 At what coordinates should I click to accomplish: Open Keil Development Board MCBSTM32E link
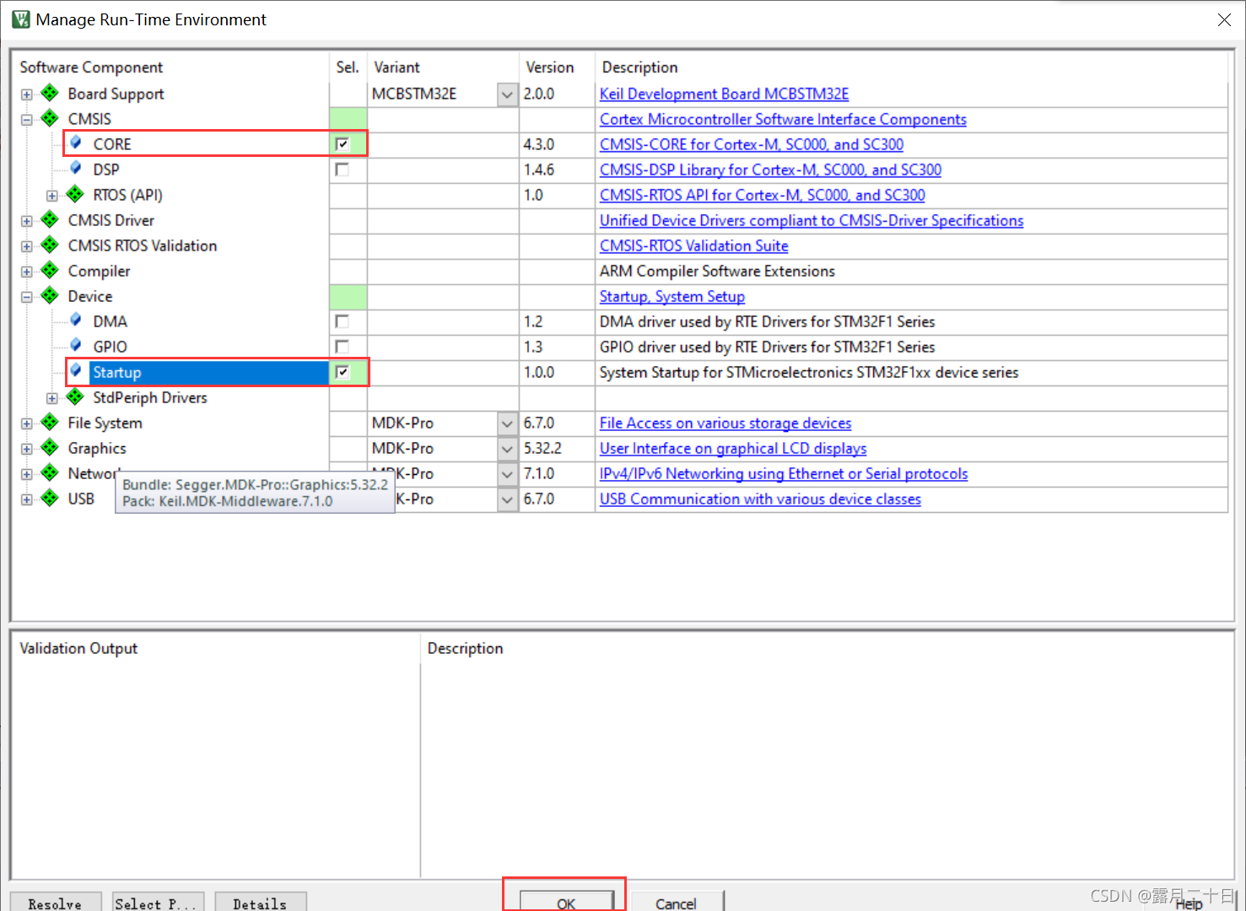tap(724, 94)
